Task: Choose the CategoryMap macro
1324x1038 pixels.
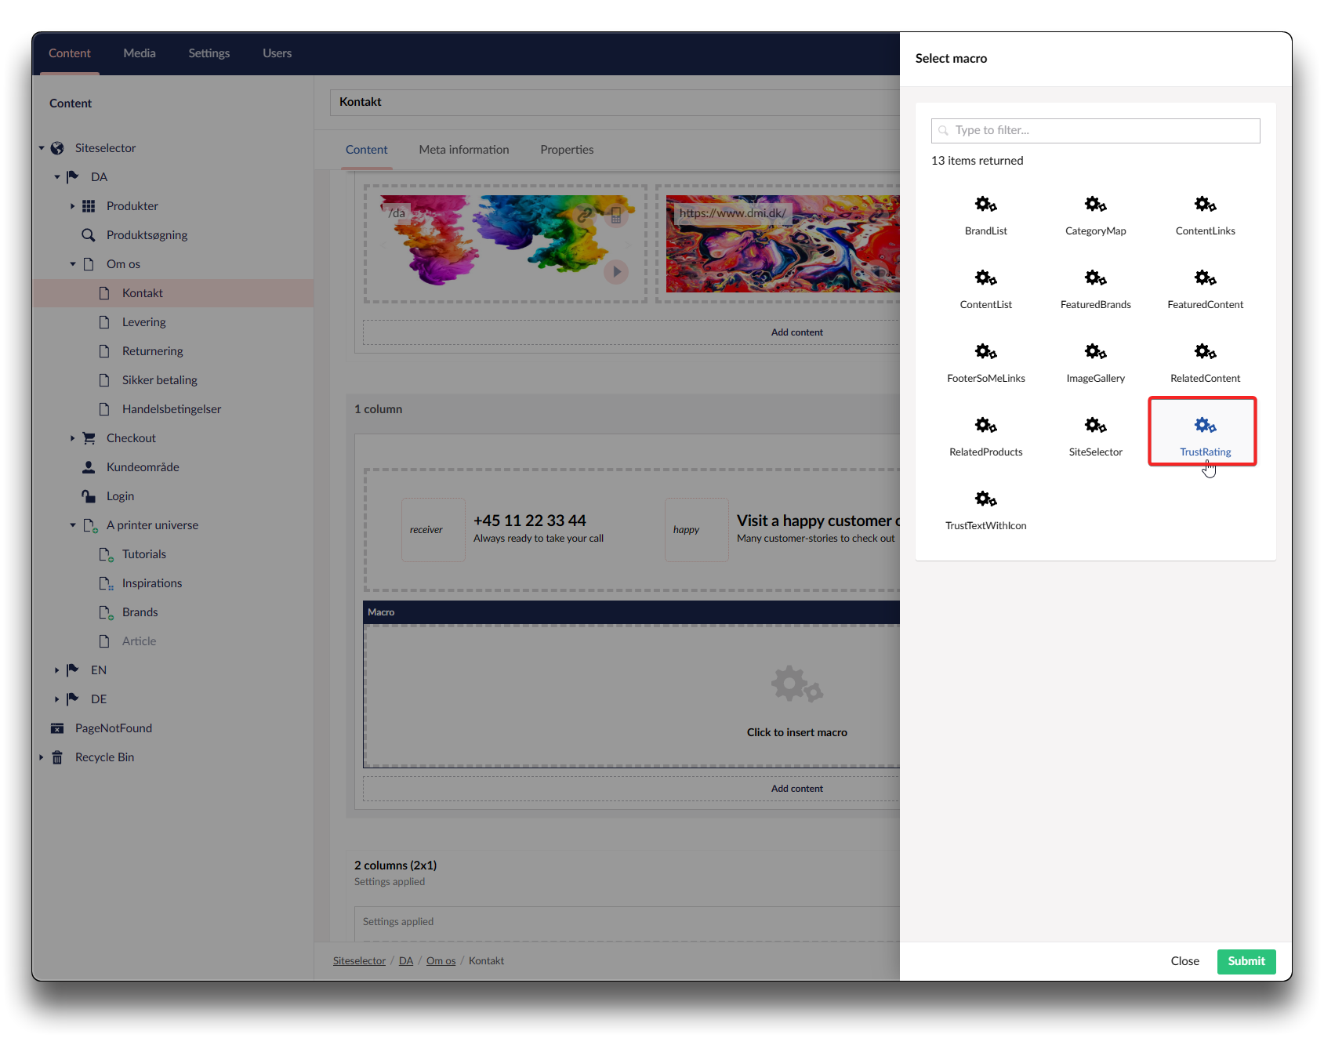Action: [x=1095, y=214]
